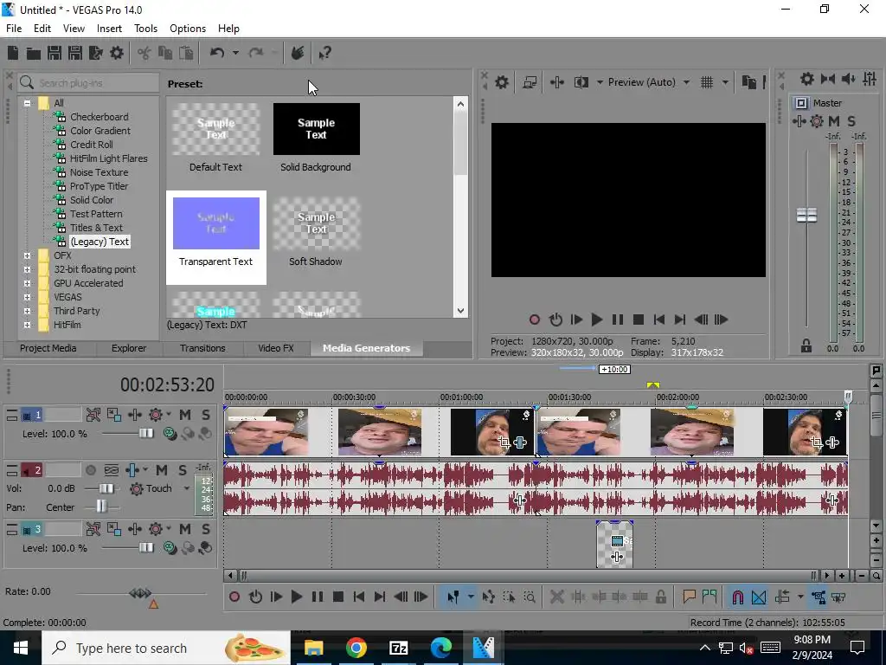
Task: Open Master bus FX gear icon
Action: (x=817, y=121)
